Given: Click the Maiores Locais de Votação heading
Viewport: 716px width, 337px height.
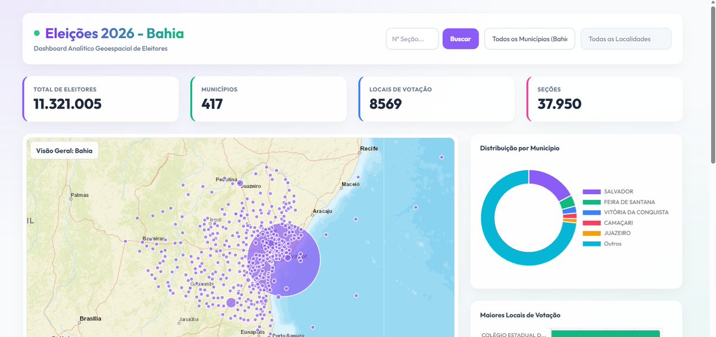Looking at the screenshot, I should [x=520, y=315].
